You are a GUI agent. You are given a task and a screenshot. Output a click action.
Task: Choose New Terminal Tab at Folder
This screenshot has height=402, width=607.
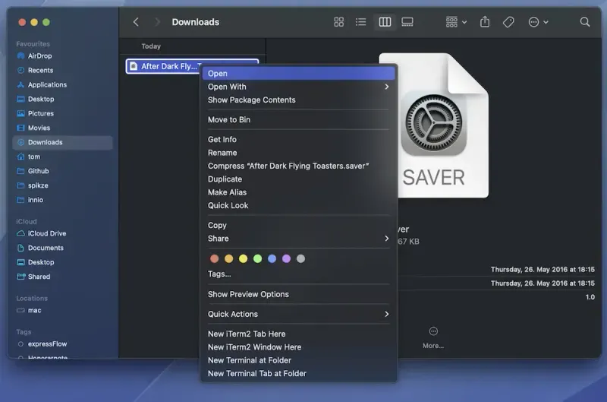pos(298,373)
